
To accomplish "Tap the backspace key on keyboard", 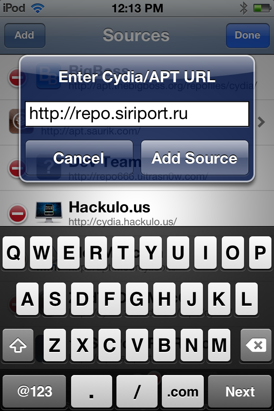I will 256,345.
